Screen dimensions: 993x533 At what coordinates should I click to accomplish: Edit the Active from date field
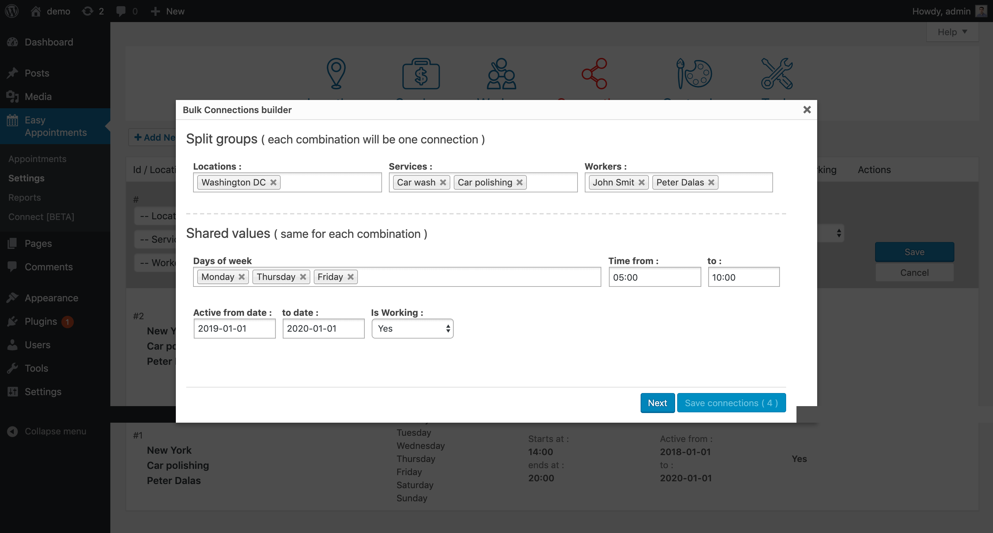pos(233,328)
